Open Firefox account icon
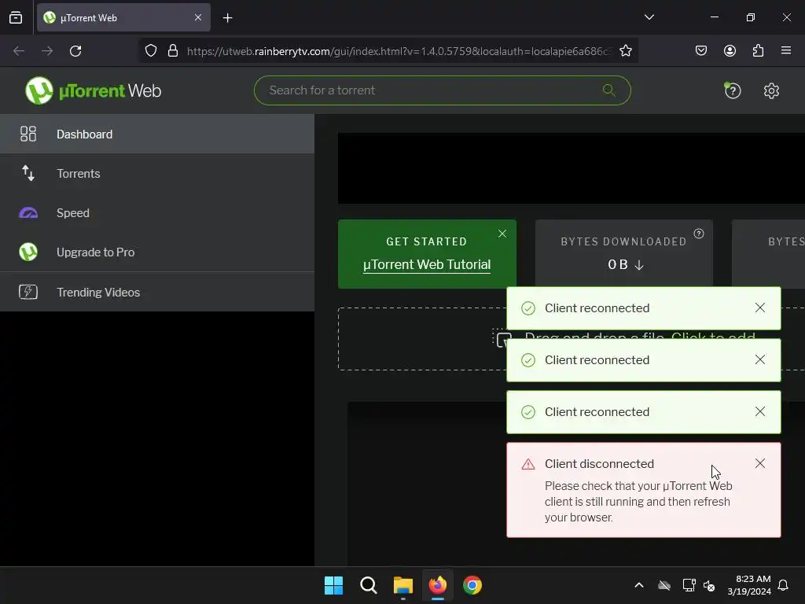Viewport: 805px width, 604px height. point(730,50)
